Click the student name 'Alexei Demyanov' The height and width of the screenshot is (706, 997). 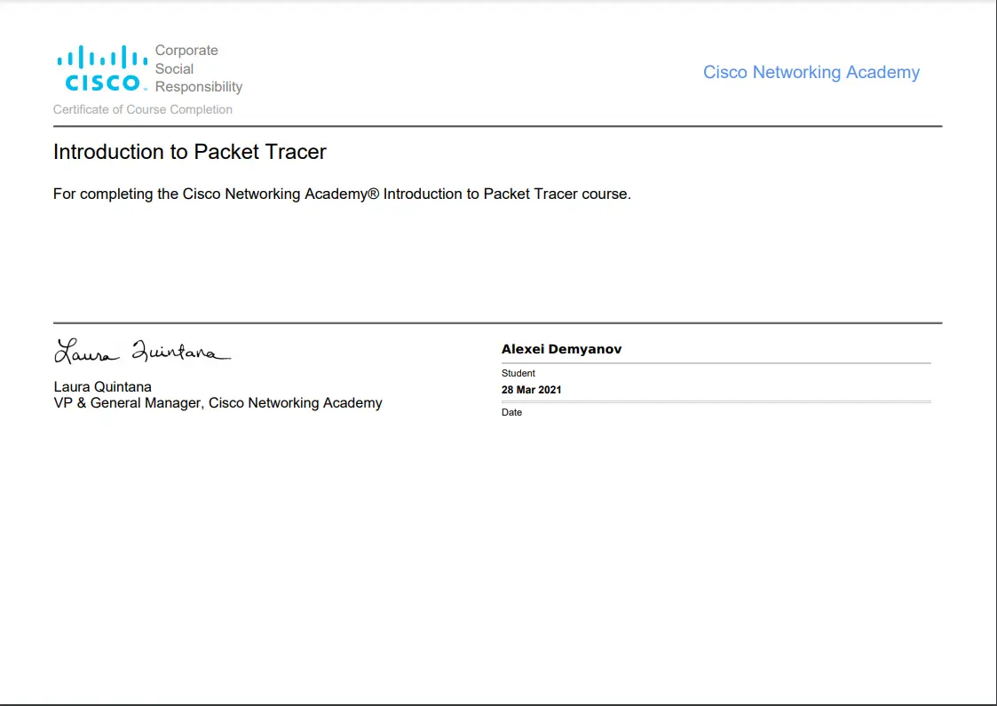pos(561,348)
